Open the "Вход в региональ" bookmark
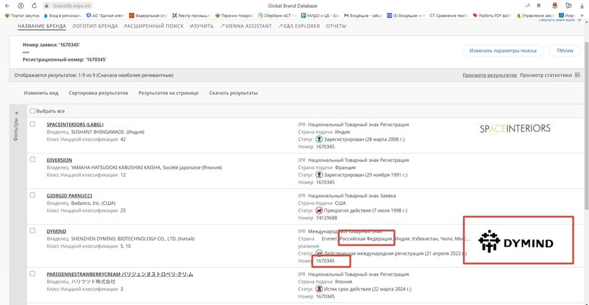 [63, 16]
